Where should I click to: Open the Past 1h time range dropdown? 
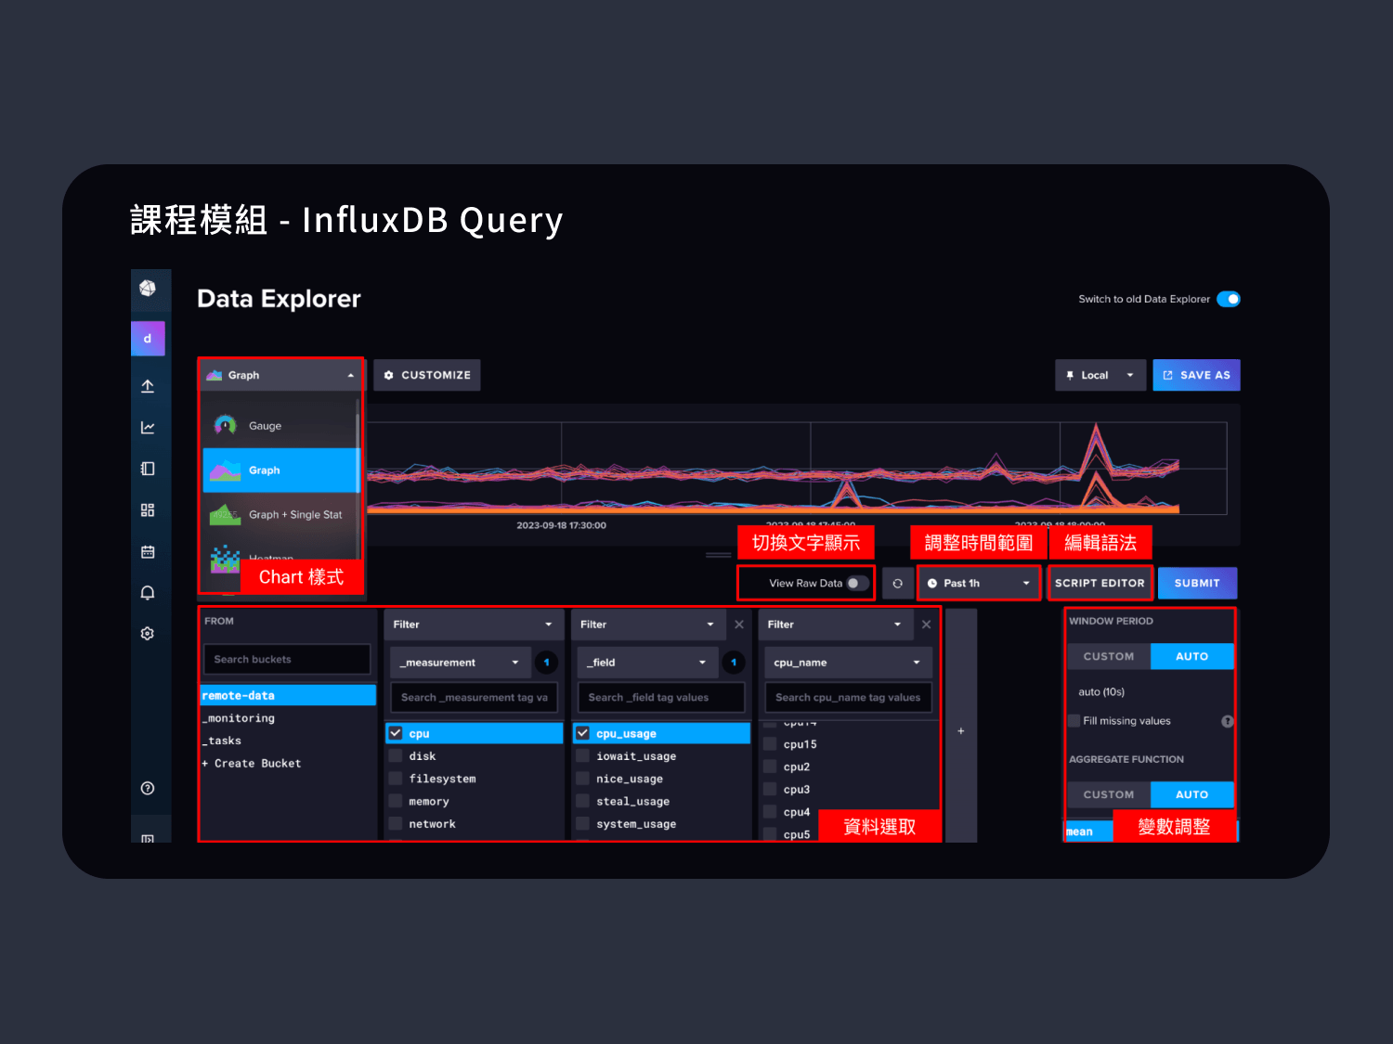point(978,584)
